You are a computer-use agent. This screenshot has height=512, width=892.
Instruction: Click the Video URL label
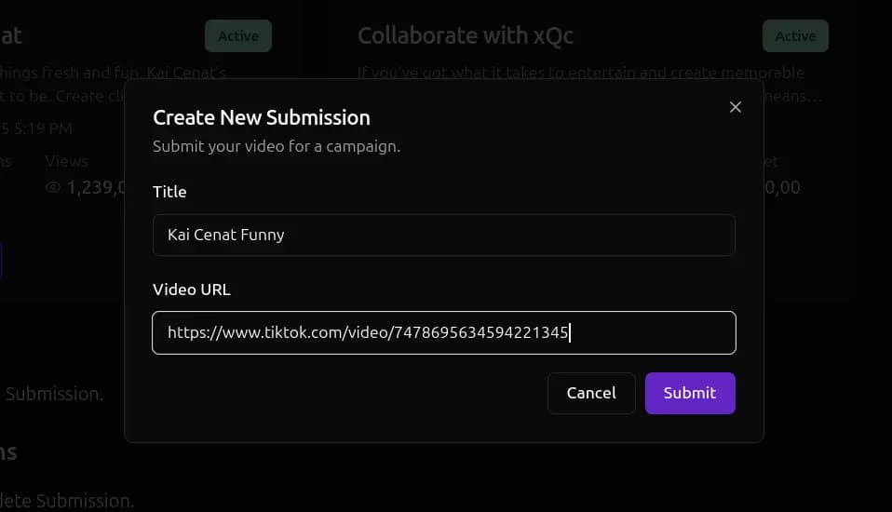point(191,290)
